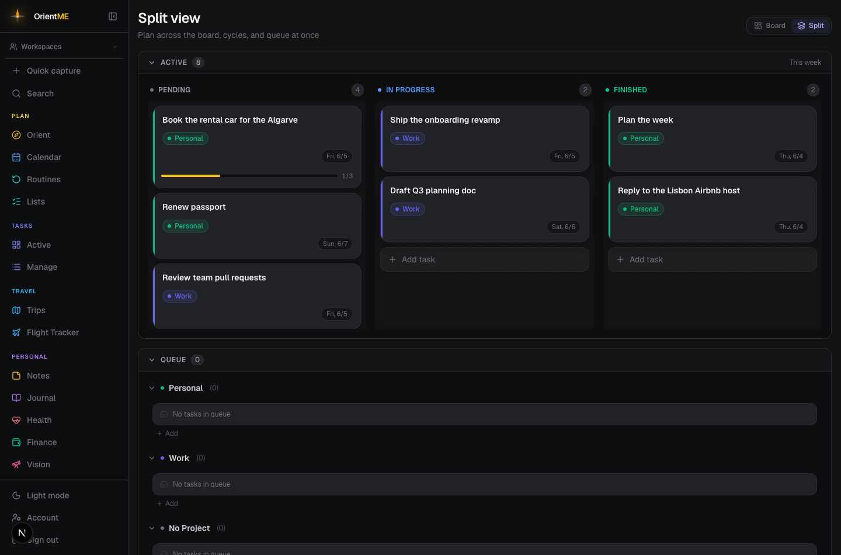Go to Routines page
The height and width of the screenshot is (555, 841).
pyautogui.click(x=64, y=179)
